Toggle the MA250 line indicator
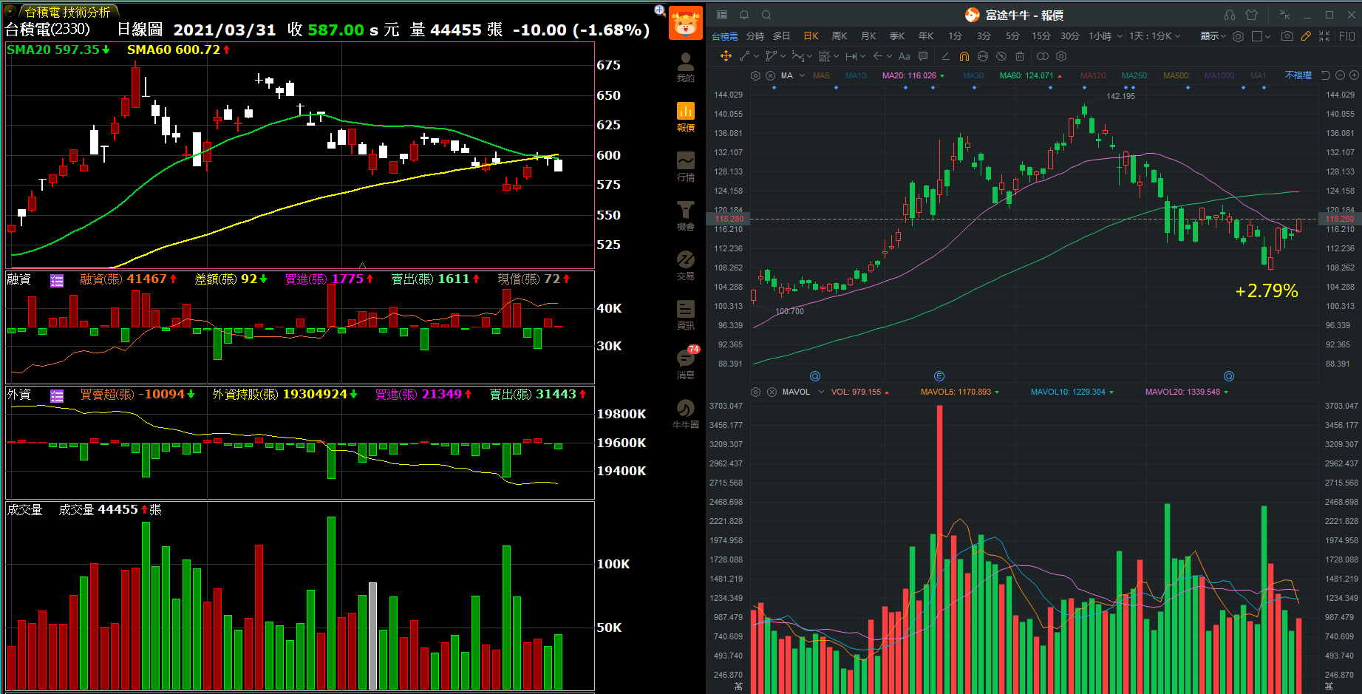Image resolution: width=1362 pixels, height=694 pixels. (x=1135, y=75)
